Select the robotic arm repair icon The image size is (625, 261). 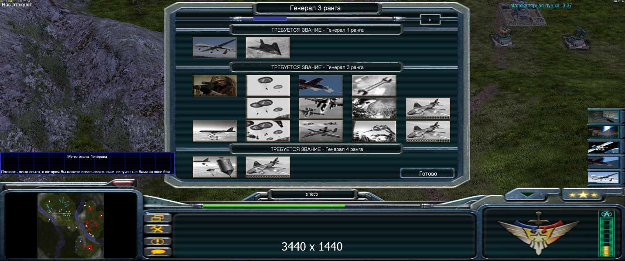click(x=374, y=131)
